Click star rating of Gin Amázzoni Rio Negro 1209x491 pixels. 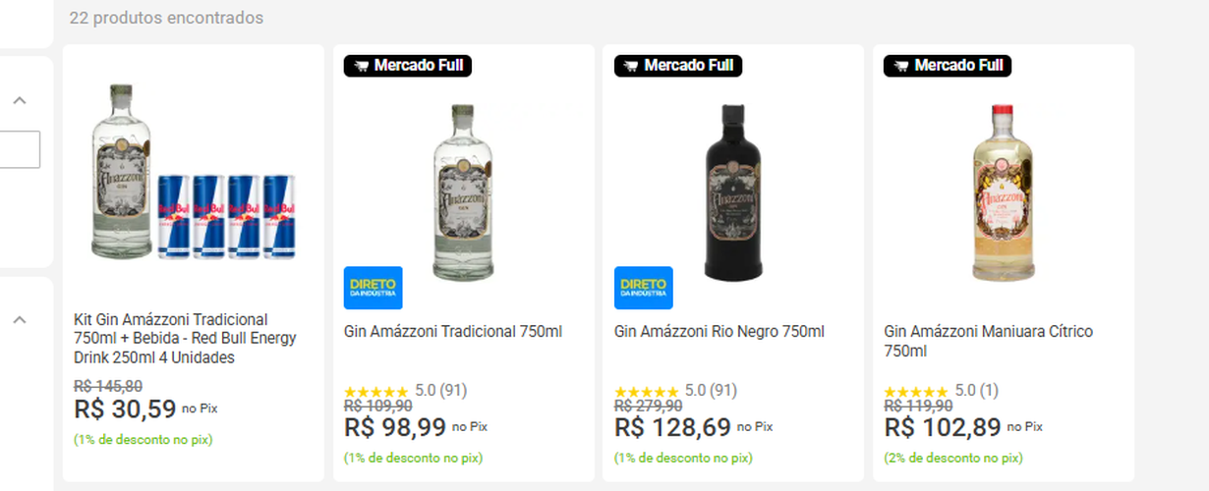pos(646,391)
